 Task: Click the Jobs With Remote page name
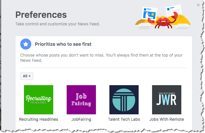pyautogui.click(x=167, y=119)
